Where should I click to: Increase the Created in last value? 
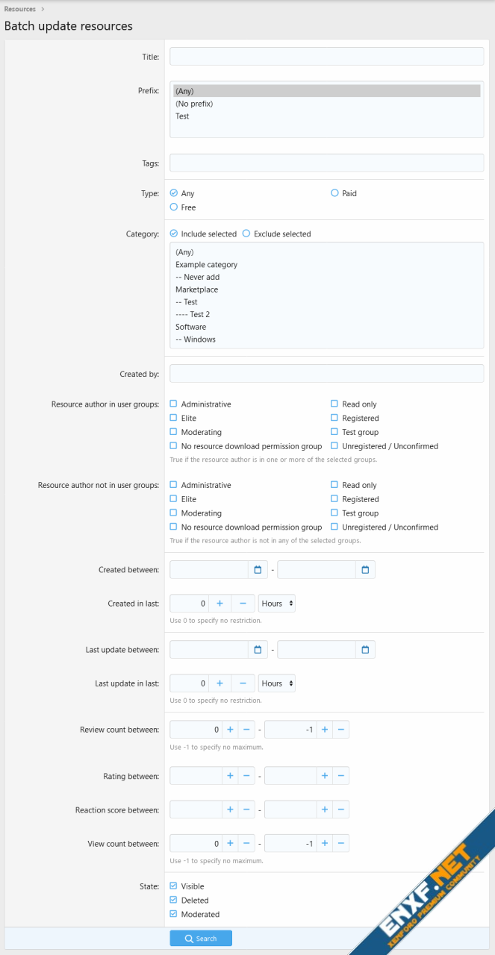click(x=220, y=603)
